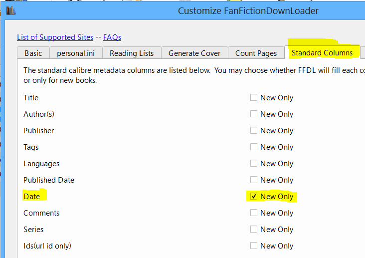
Task: Click the standard calibre metadata description text
Action: pyautogui.click(x=194, y=75)
